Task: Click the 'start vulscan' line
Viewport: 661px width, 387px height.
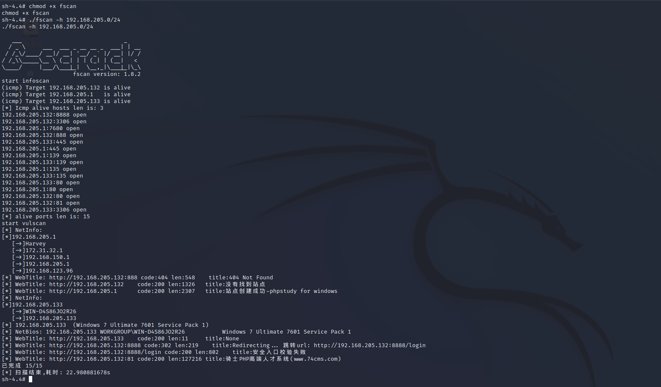Action: (x=24, y=223)
